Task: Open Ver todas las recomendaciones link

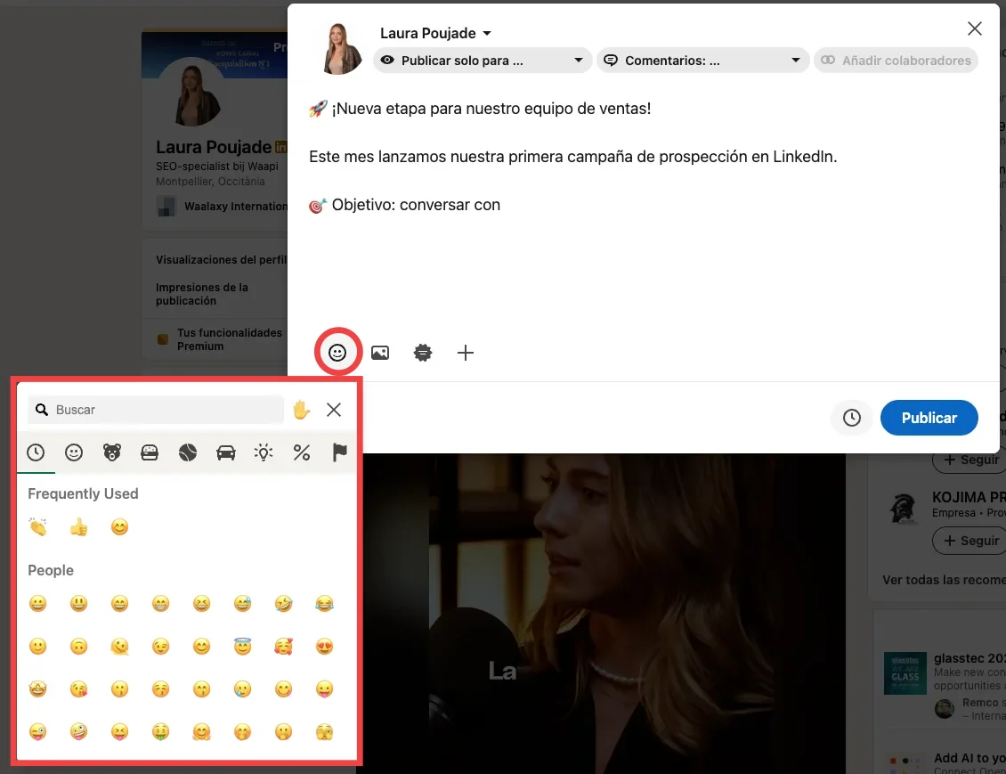Action: 943,580
